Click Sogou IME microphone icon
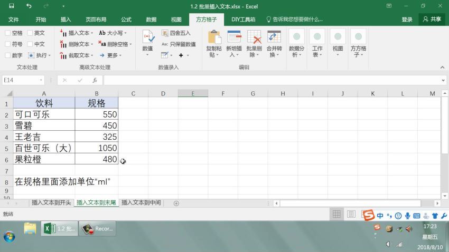 [407, 216]
